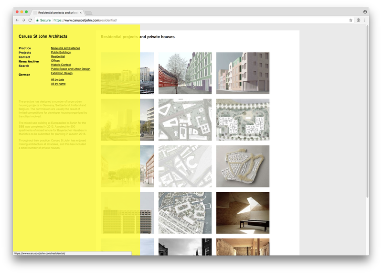382x274 pixels.
Task: Open the pink corner building rendering thumbnail
Action: (243, 73)
